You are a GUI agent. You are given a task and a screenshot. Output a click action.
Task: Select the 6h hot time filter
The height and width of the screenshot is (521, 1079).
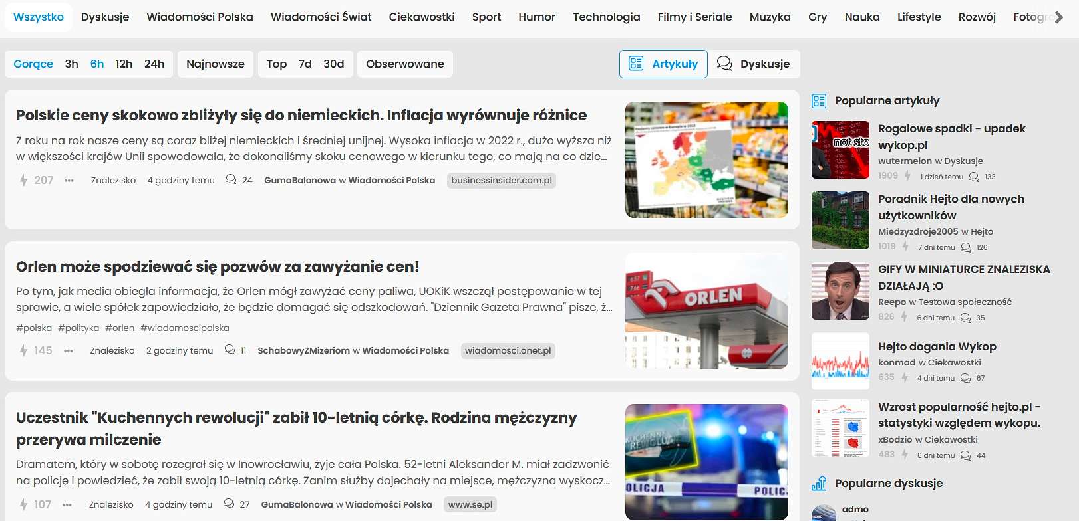[97, 64]
